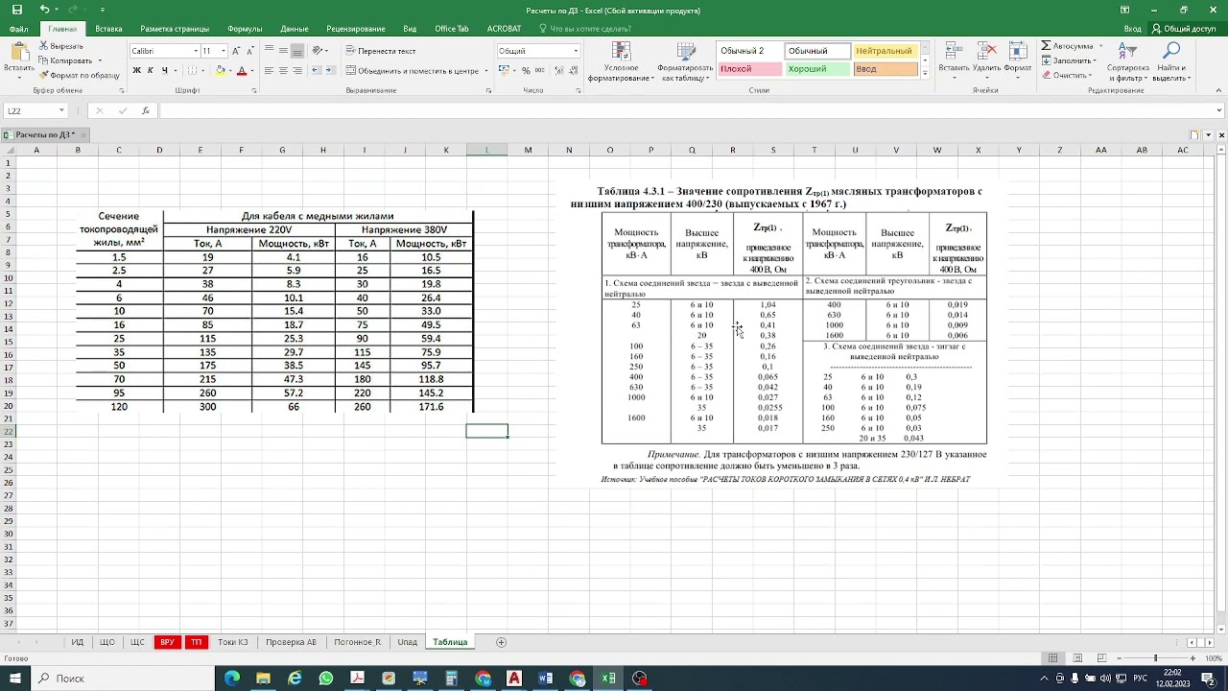Open WhatsApp from the taskbar
Image resolution: width=1228 pixels, height=691 pixels.
click(326, 679)
